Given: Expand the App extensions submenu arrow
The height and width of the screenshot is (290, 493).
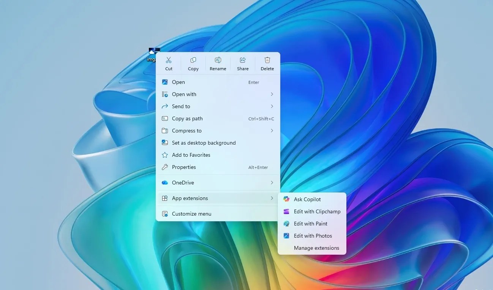Looking at the screenshot, I should [x=272, y=198].
